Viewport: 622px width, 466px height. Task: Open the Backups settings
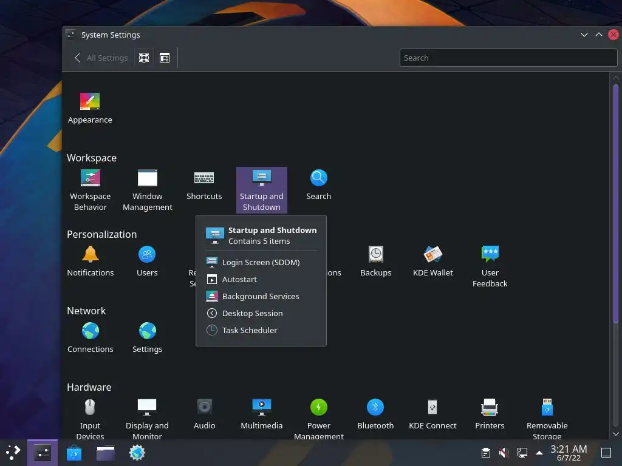tap(375, 261)
